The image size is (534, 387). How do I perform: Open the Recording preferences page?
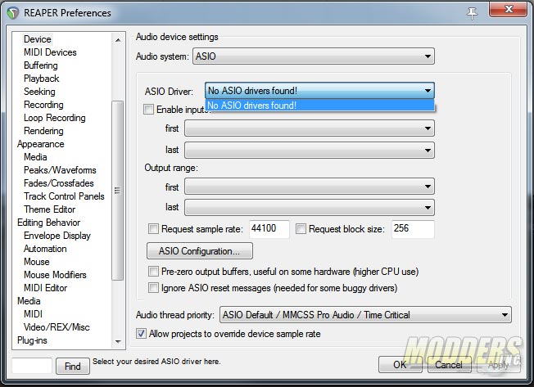43,105
